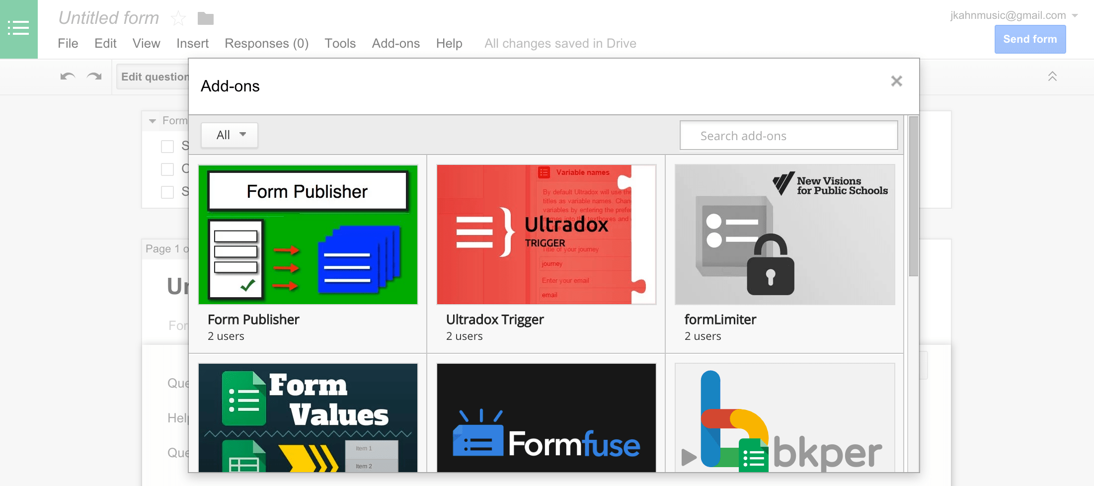The image size is (1094, 486).
Task: Click the Edit question button
Action: pos(154,77)
